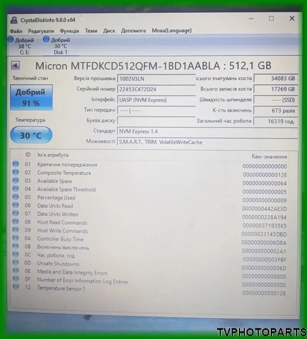Click the status icon for Host Read Commands
307x339 pixels.
point(16,221)
